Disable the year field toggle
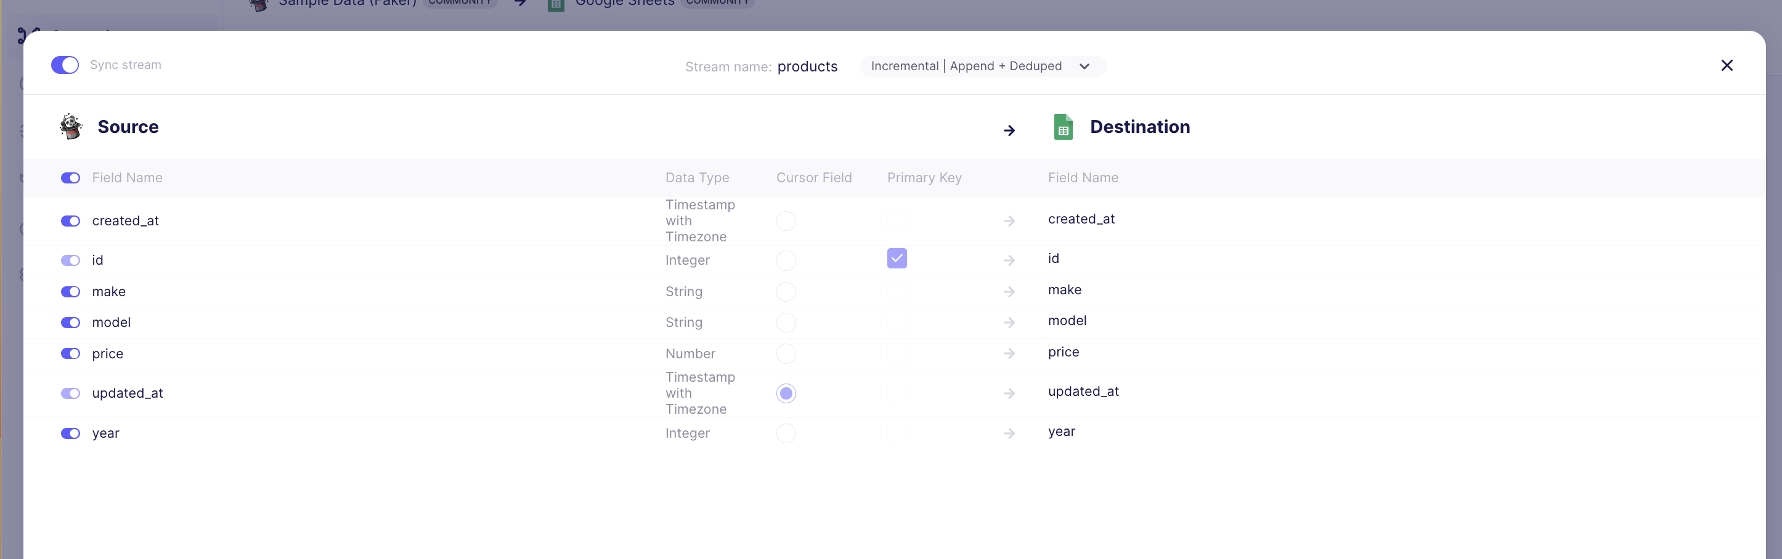This screenshot has height=559, width=1782. point(71,433)
